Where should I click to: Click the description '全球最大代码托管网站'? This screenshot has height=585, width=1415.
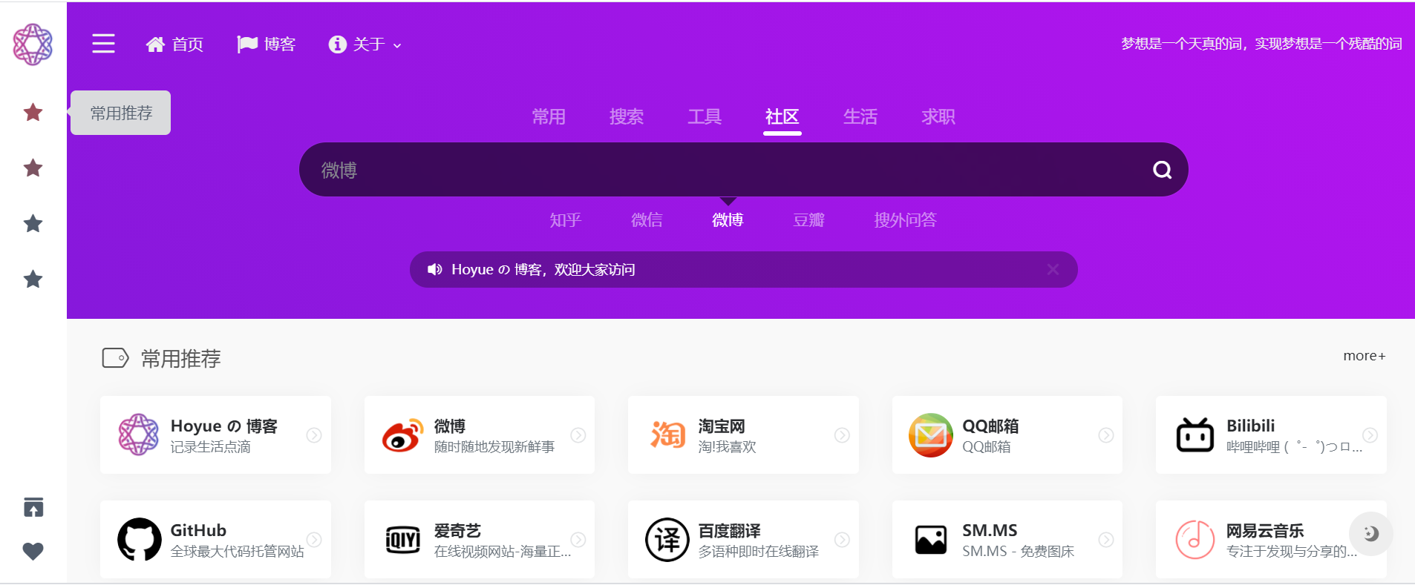[238, 552]
